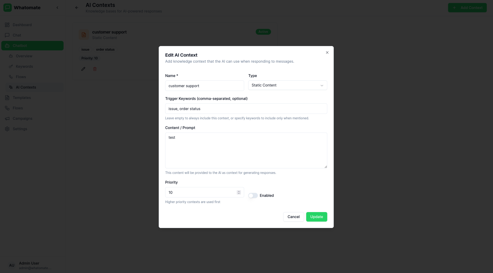Click the pencil edit icon on customer support card
The image size is (493, 273).
pyautogui.click(x=83, y=69)
